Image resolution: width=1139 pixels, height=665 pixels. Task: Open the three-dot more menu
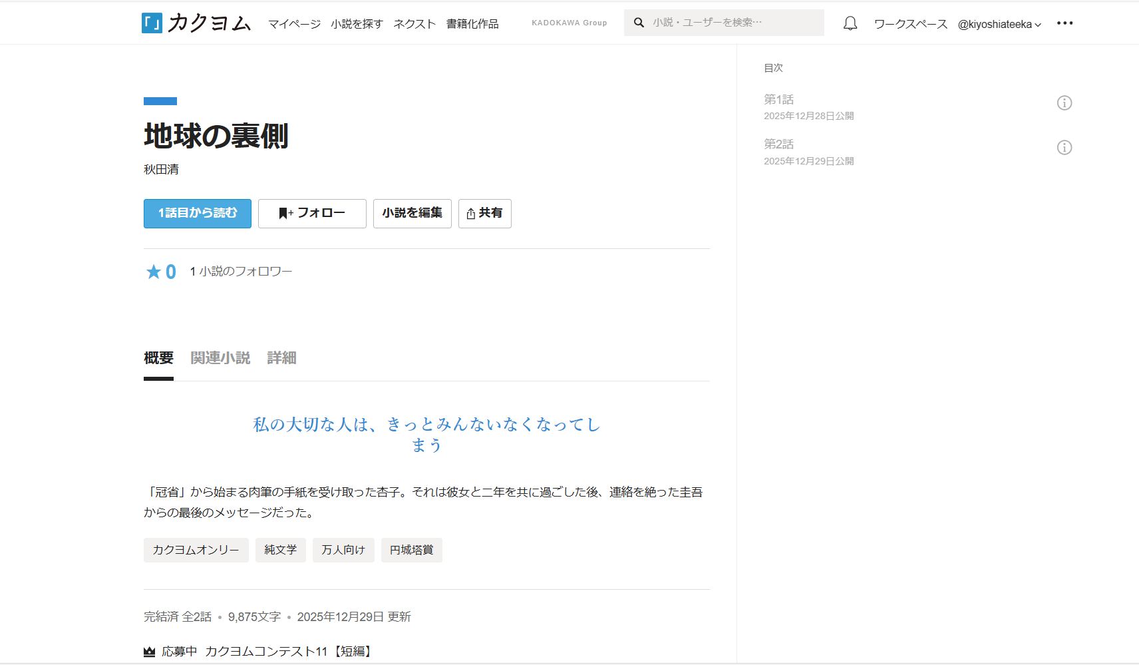(x=1064, y=23)
